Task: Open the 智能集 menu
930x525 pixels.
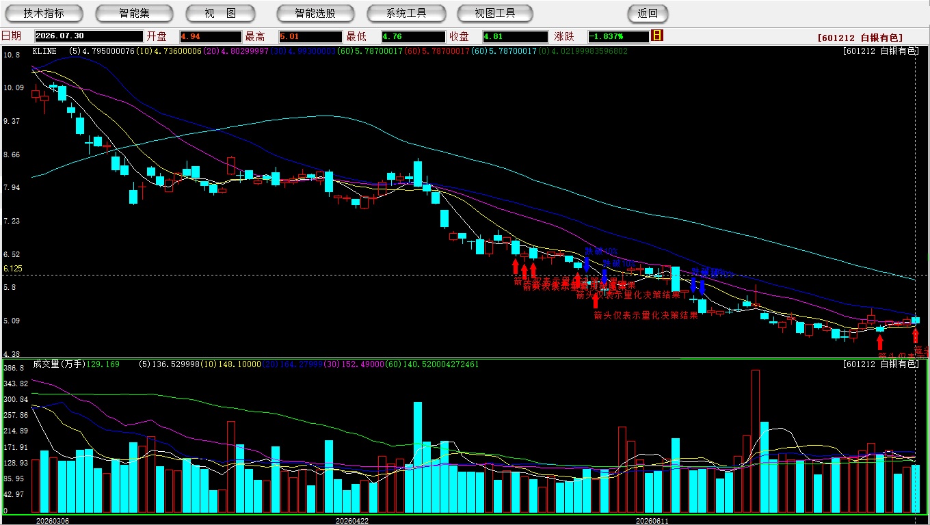Action: 135,13
